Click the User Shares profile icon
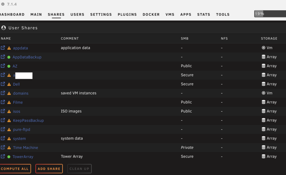Viewport: 286px width, 175px height. (x=3, y=28)
